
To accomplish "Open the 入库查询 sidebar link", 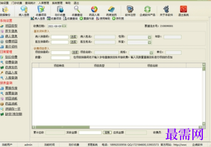I will [11, 78].
